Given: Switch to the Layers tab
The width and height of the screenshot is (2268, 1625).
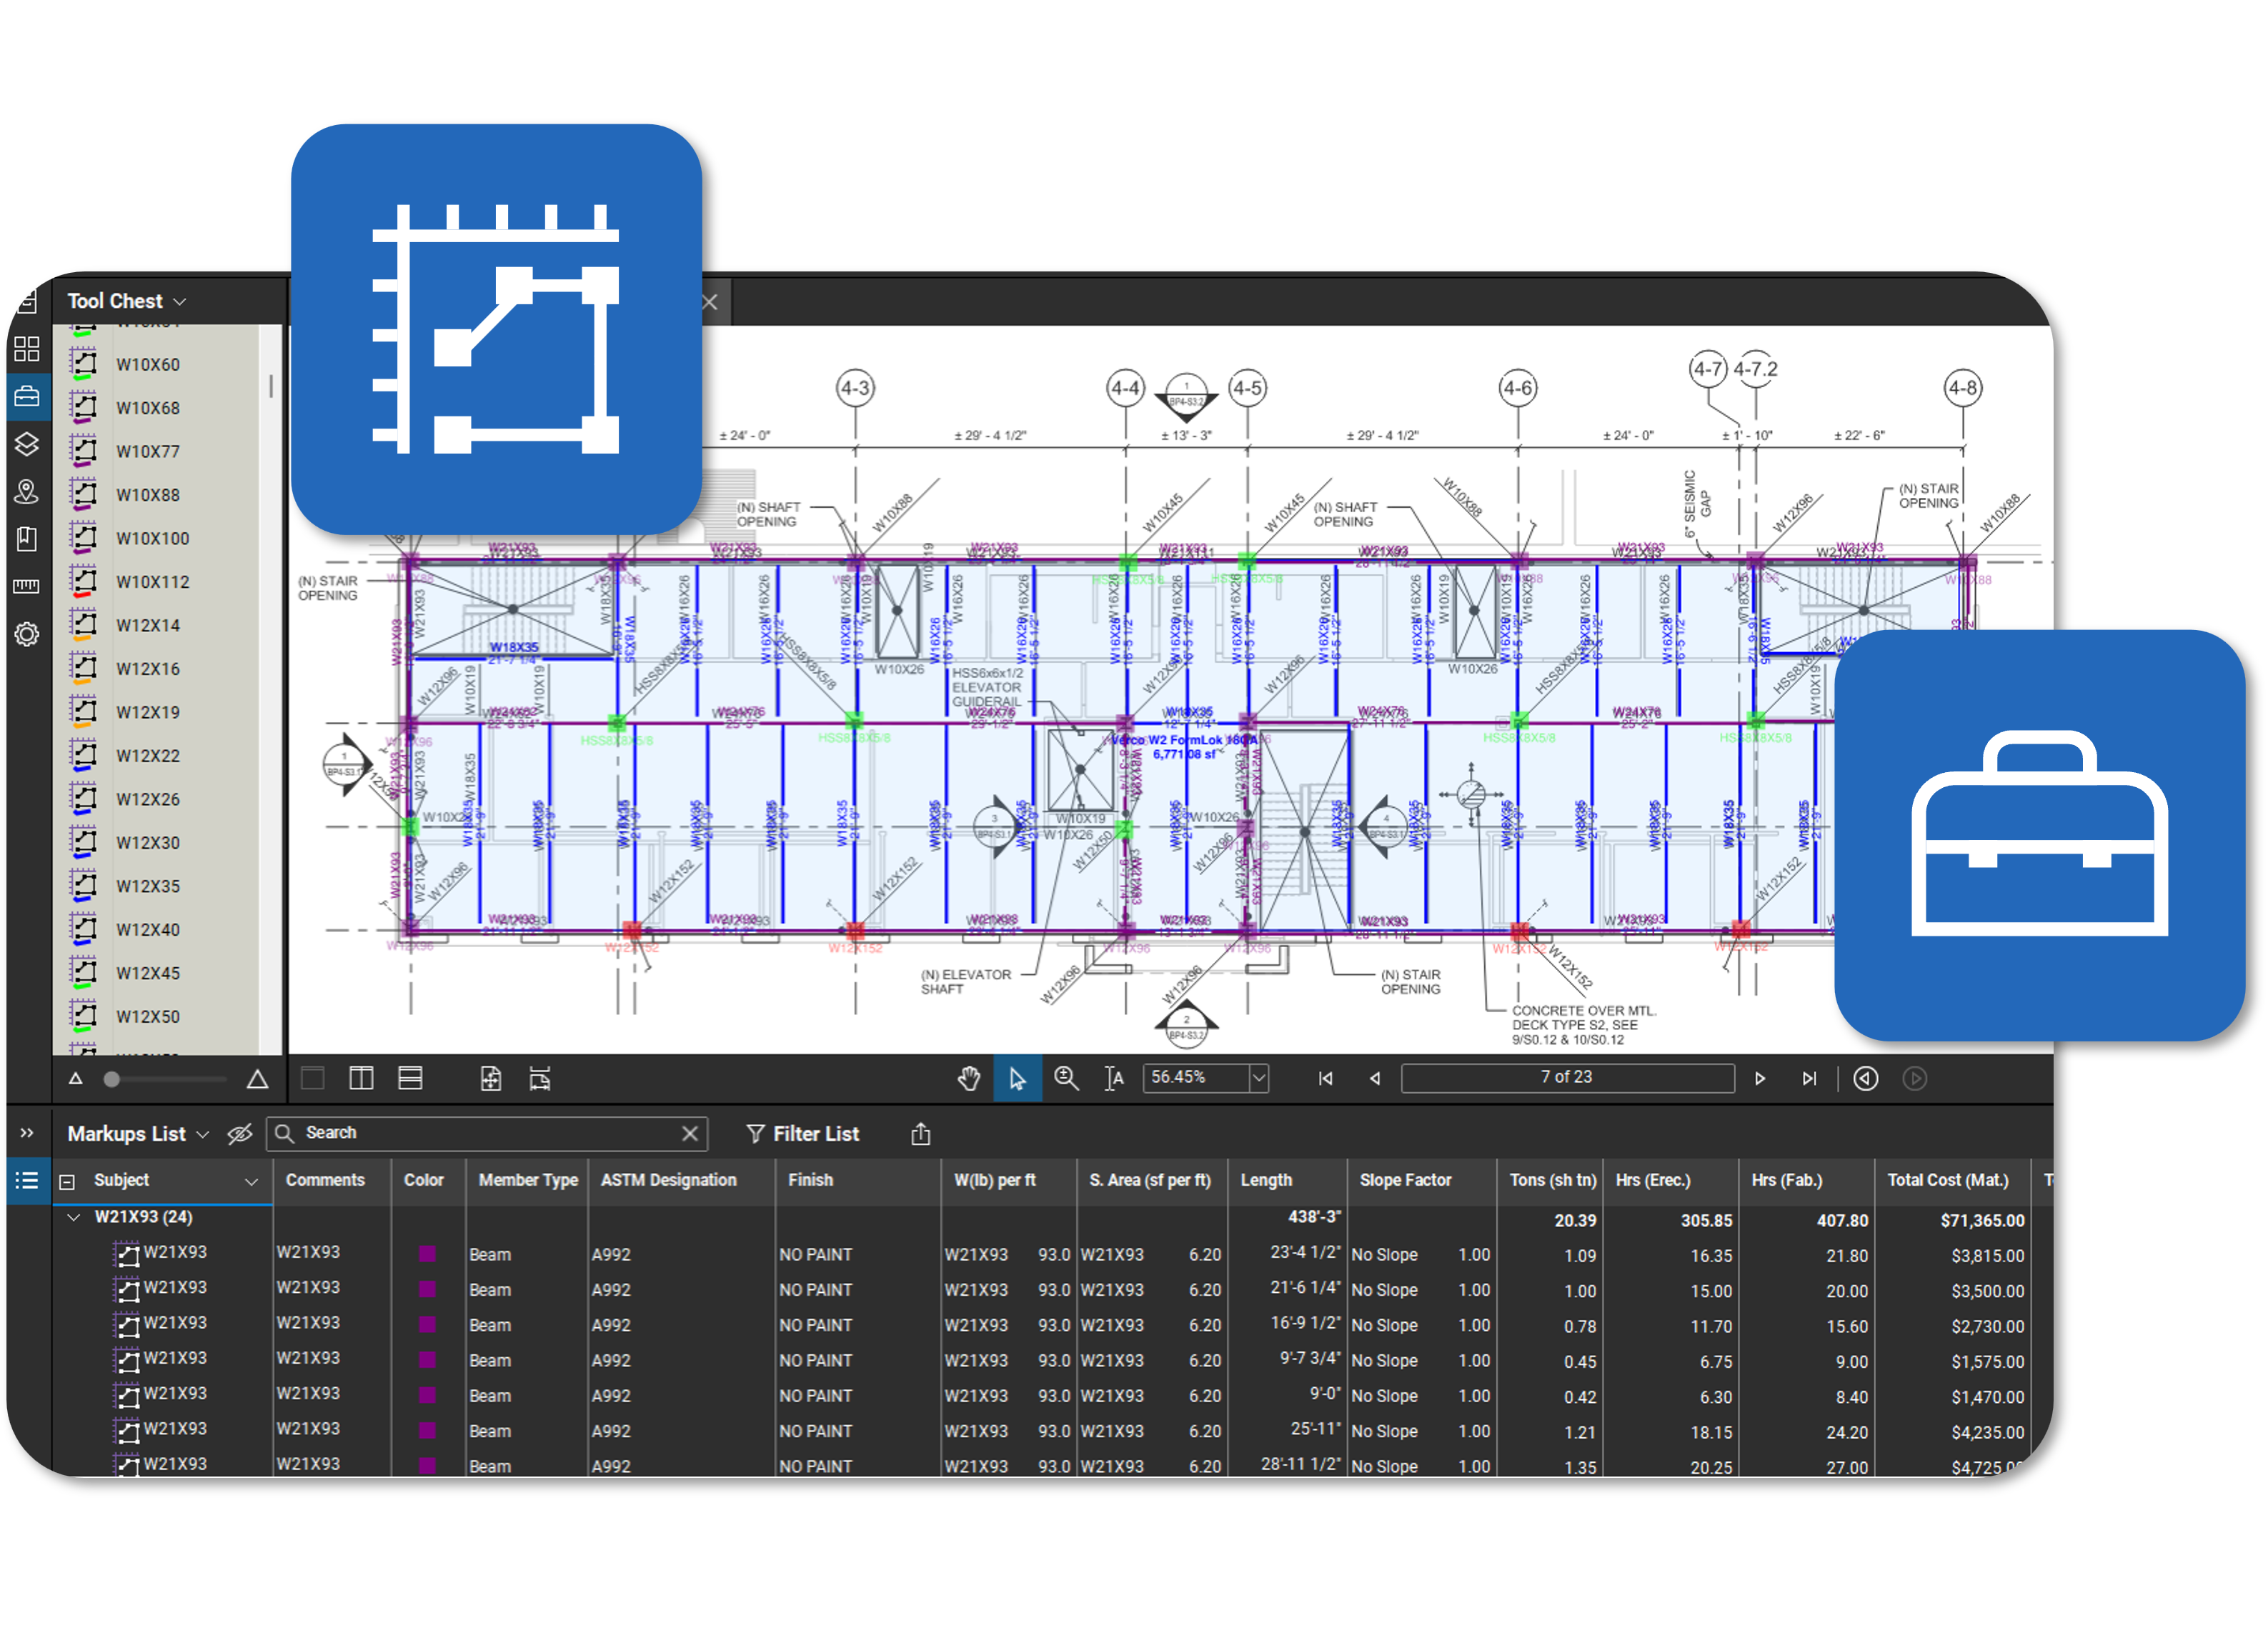Looking at the screenshot, I should click(27, 444).
